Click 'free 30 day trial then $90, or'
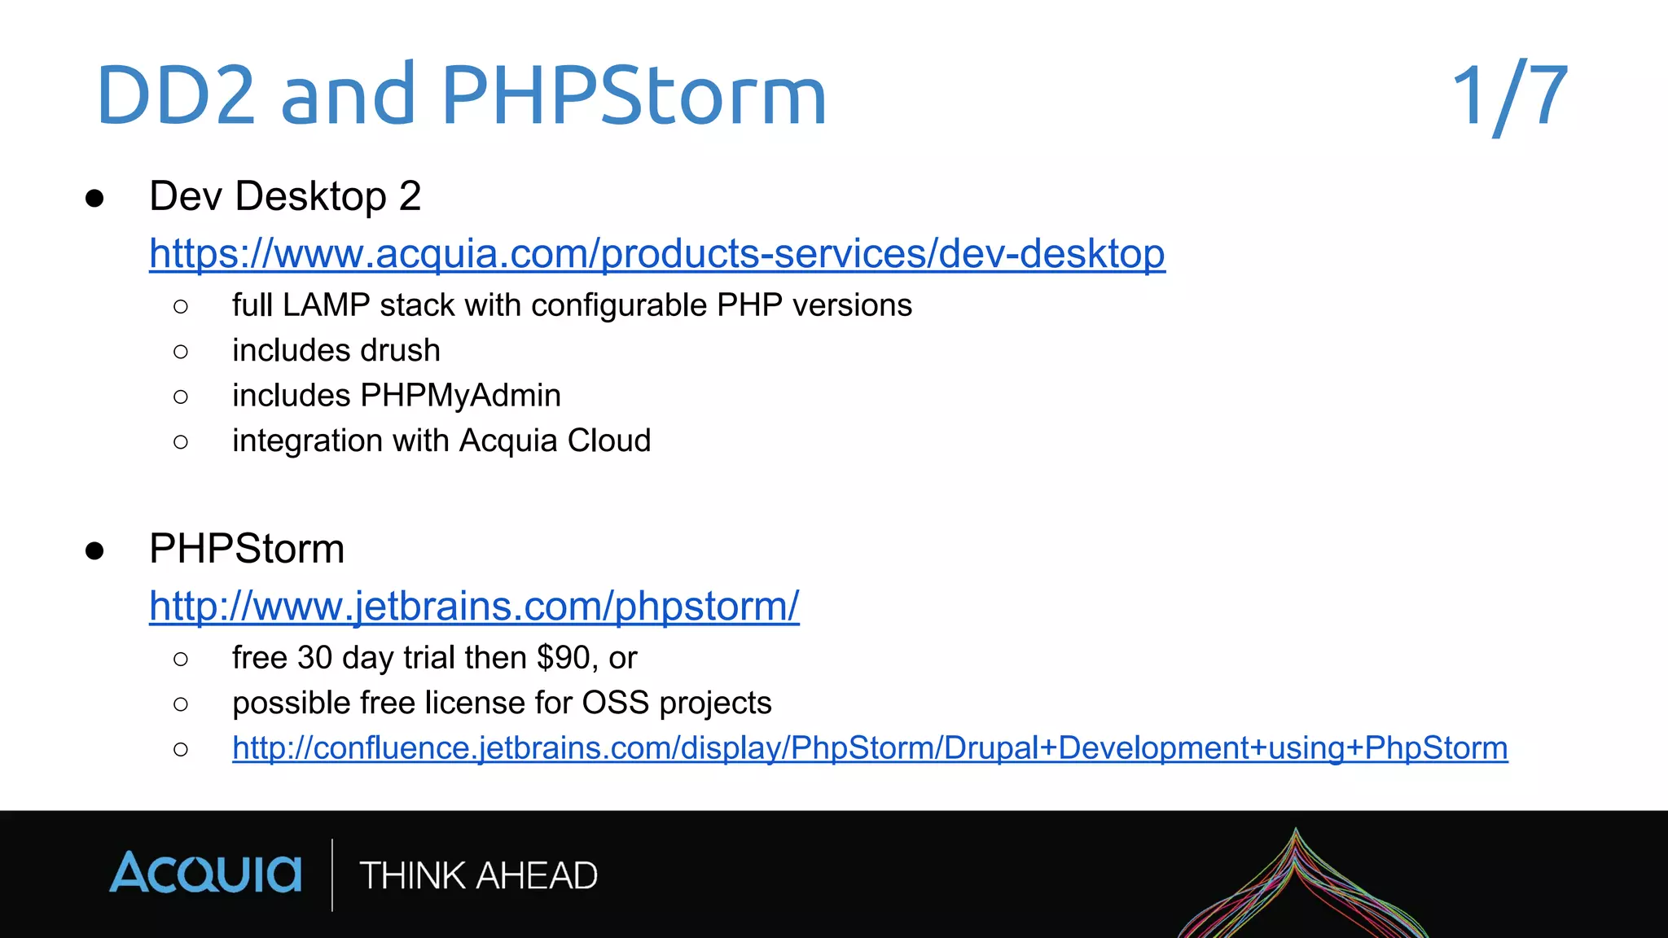1668x938 pixels. (434, 658)
